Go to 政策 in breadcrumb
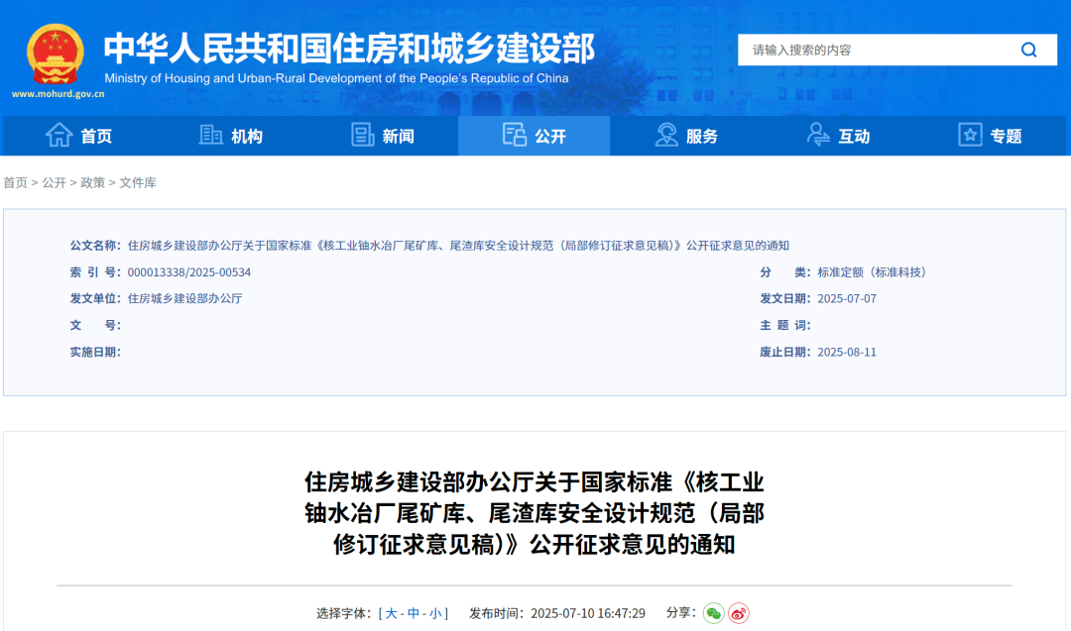The width and height of the screenshot is (1071, 631). point(93,183)
